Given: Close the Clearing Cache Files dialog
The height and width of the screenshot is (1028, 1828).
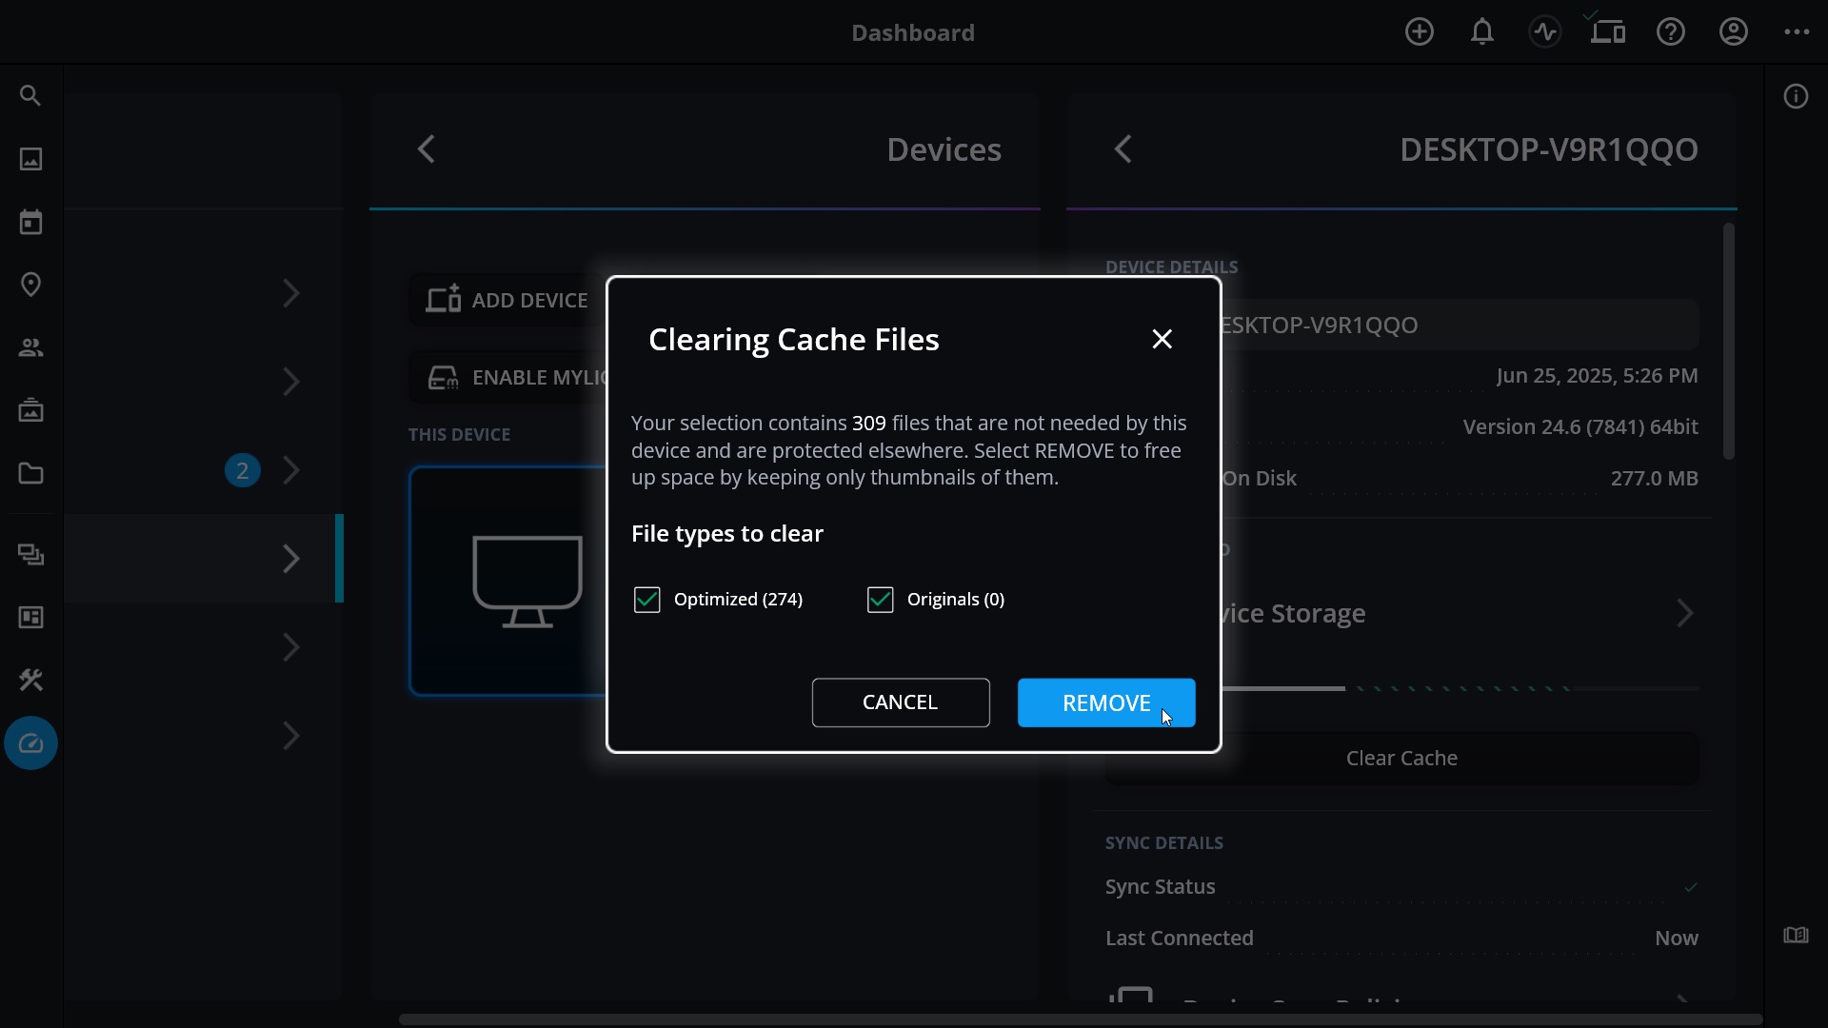Looking at the screenshot, I should click(x=1162, y=339).
